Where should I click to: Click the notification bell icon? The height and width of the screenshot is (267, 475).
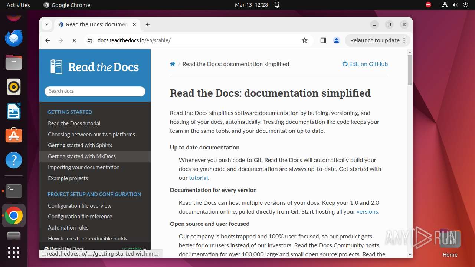pos(277,5)
